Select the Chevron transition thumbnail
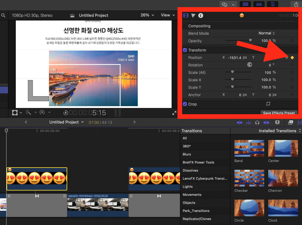This screenshot has width=302, height=225. [283, 178]
